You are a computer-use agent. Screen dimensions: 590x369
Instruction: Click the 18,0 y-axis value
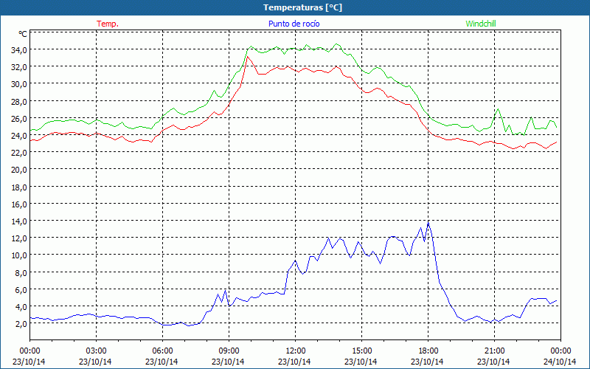pyautogui.click(x=19, y=187)
